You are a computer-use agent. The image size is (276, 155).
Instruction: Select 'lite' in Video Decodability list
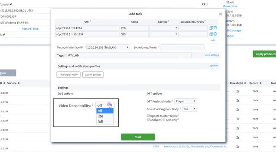[105, 116]
